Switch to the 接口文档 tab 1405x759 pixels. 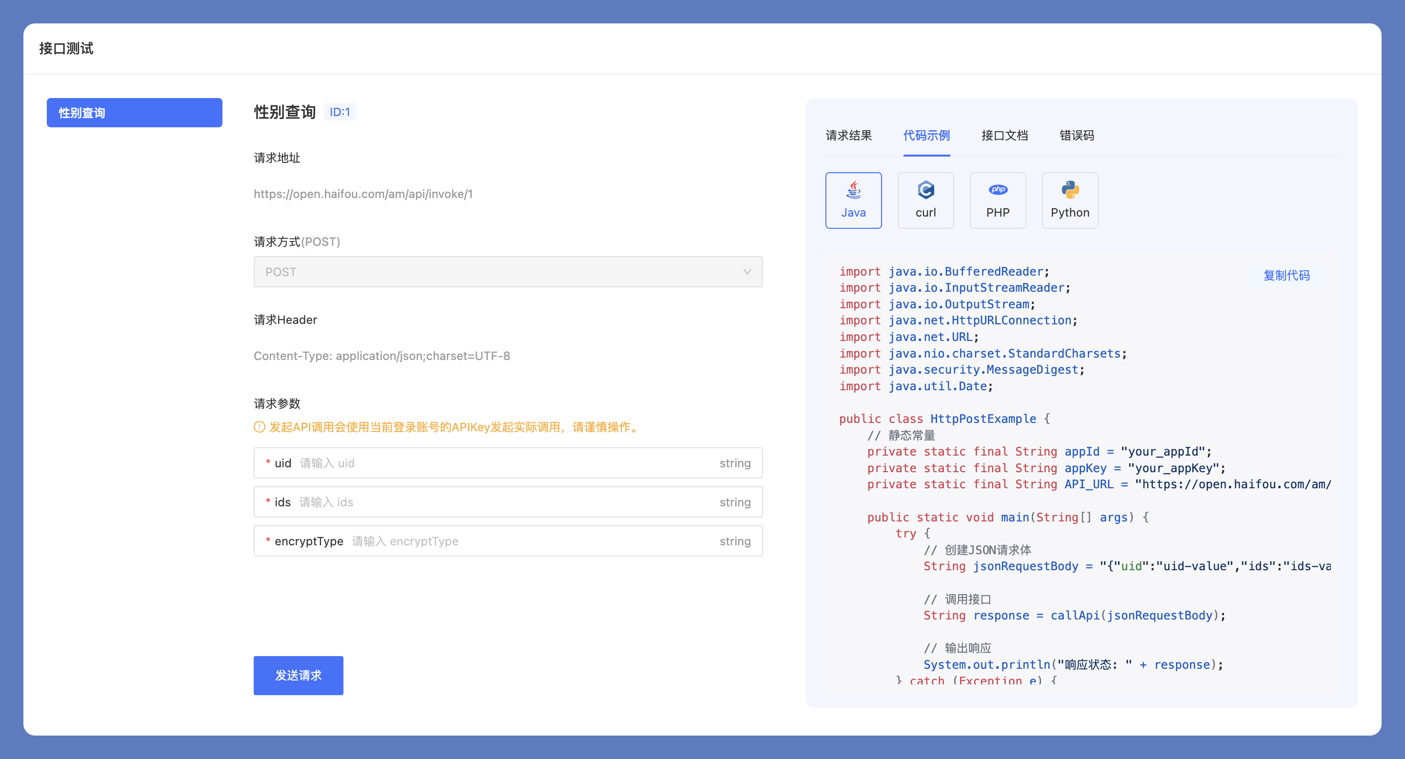coord(1004,135)
